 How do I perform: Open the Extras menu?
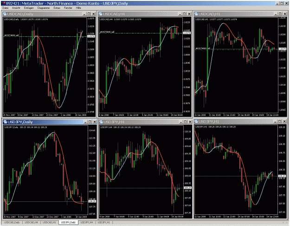coord(57,8)
